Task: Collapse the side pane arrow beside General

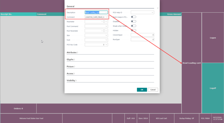Action: [158, 8]
